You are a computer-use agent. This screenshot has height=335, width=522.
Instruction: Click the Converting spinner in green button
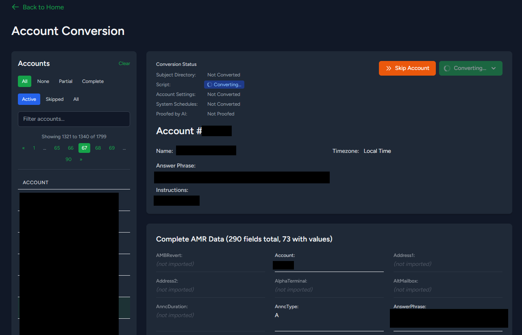pos(447,68)
